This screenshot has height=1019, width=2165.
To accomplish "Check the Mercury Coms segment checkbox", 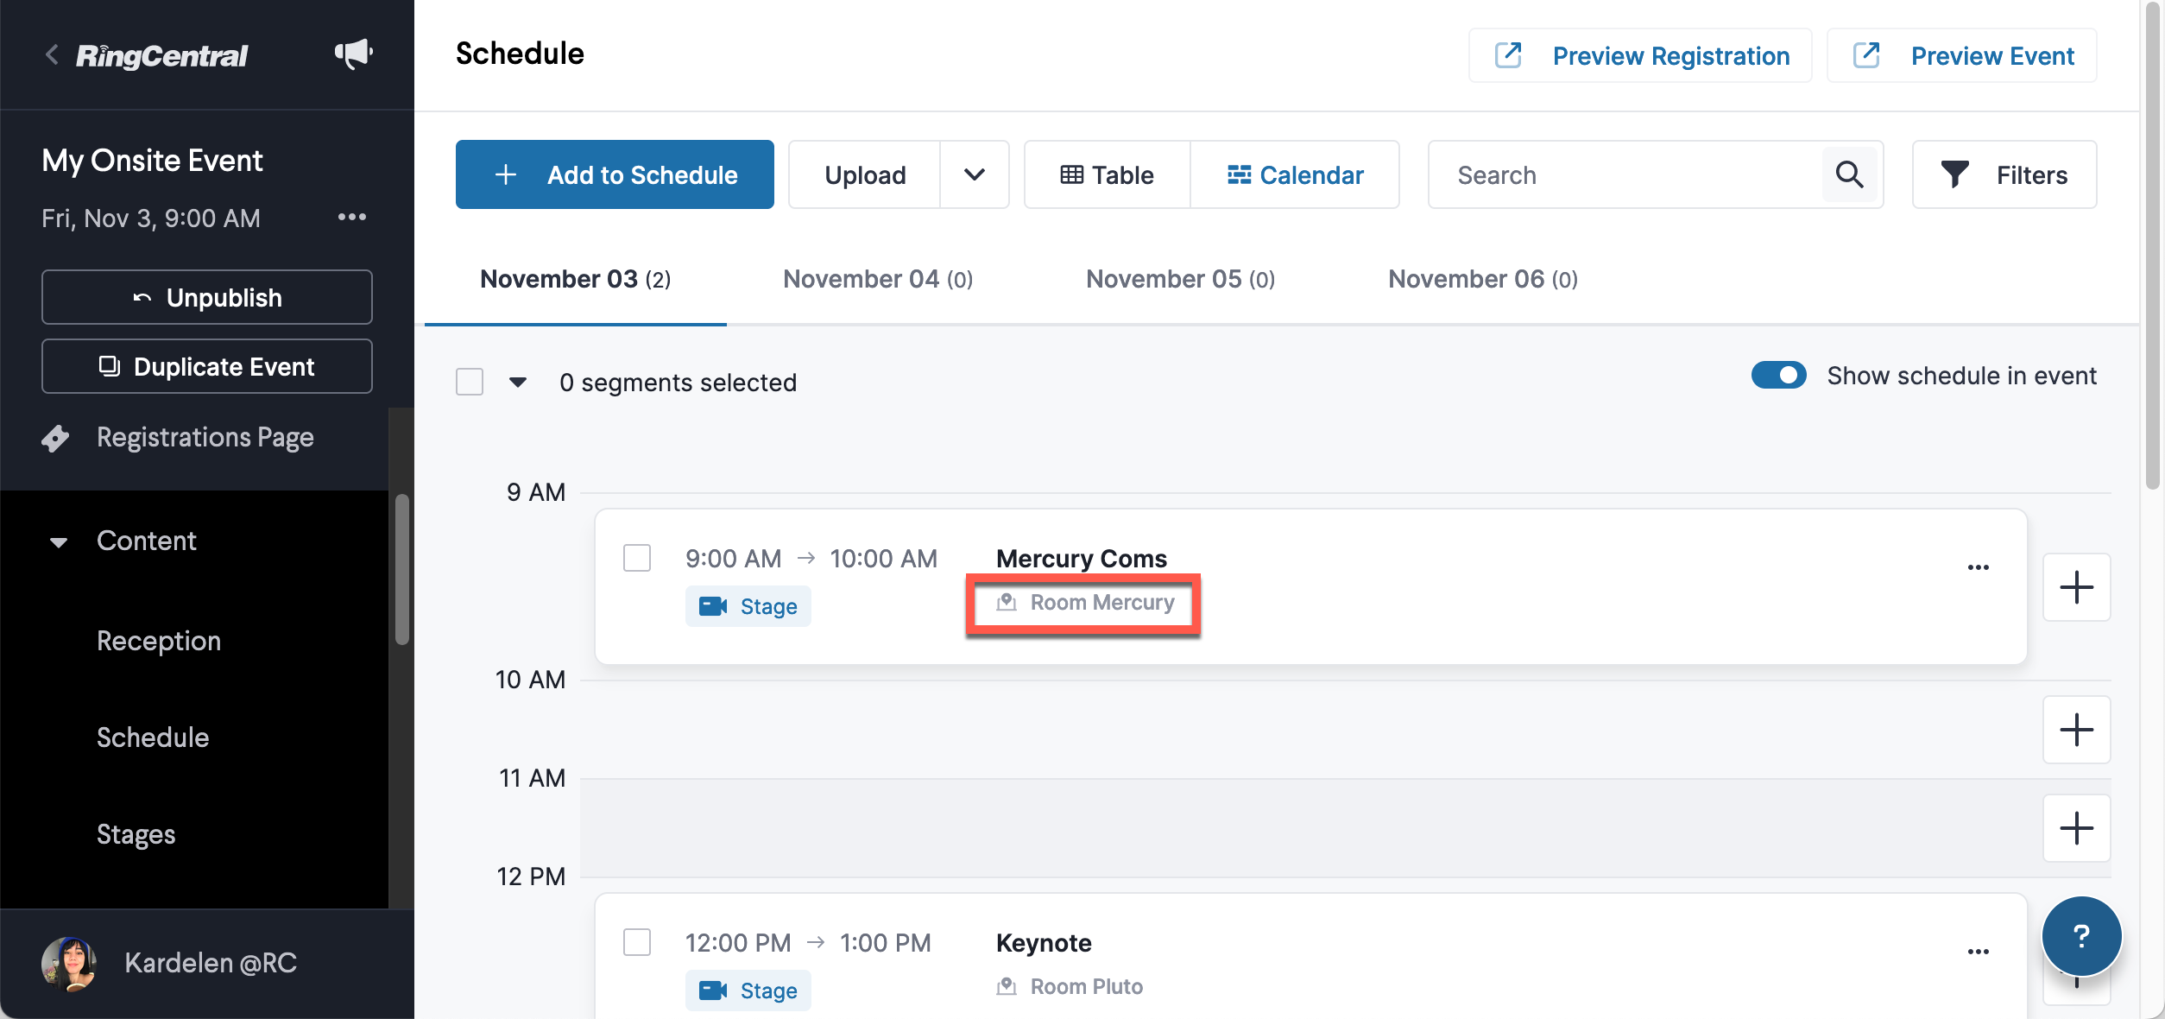I will click(x=637, y=558).
